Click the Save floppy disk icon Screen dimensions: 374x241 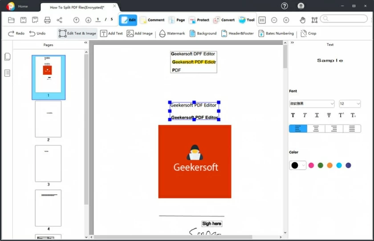23,20
